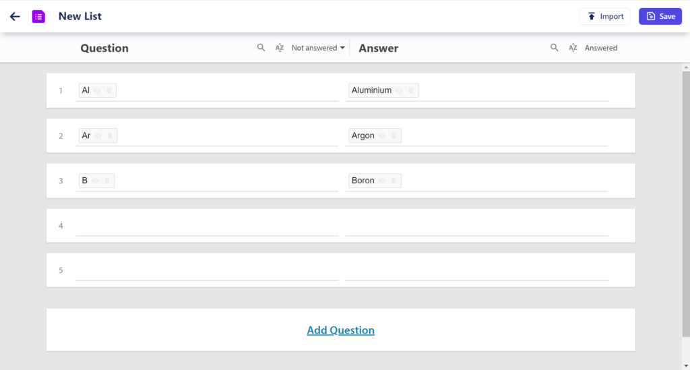Click the purple list icon

(38, 17)
